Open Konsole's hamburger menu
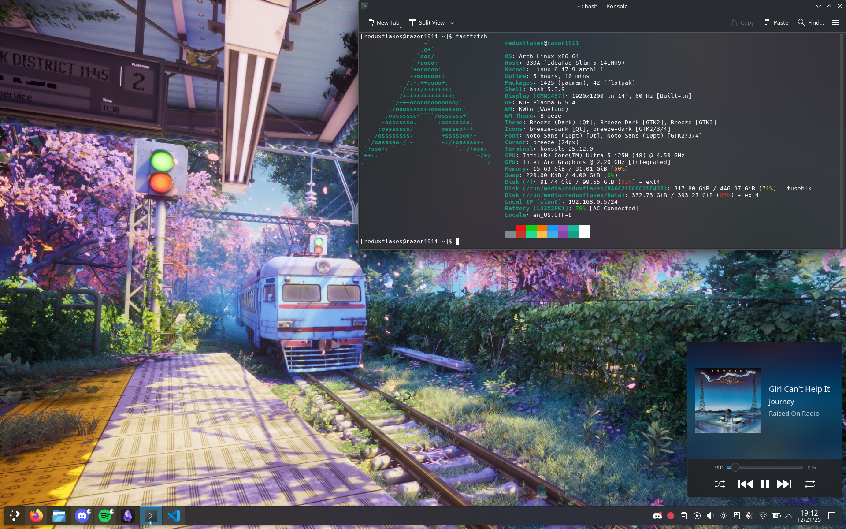Image resolution: width=846 pixels, height=529 pixels. (835, 22)
